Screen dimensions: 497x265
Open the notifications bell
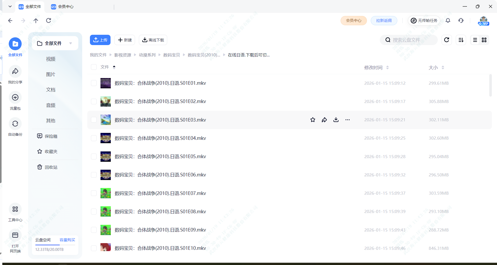(x=448, y=21)
